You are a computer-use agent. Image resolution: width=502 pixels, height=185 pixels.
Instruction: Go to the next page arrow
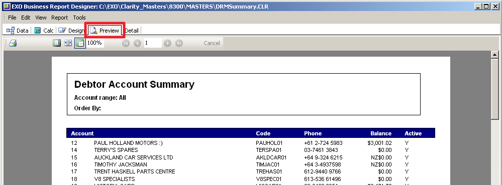click(167, 43)
